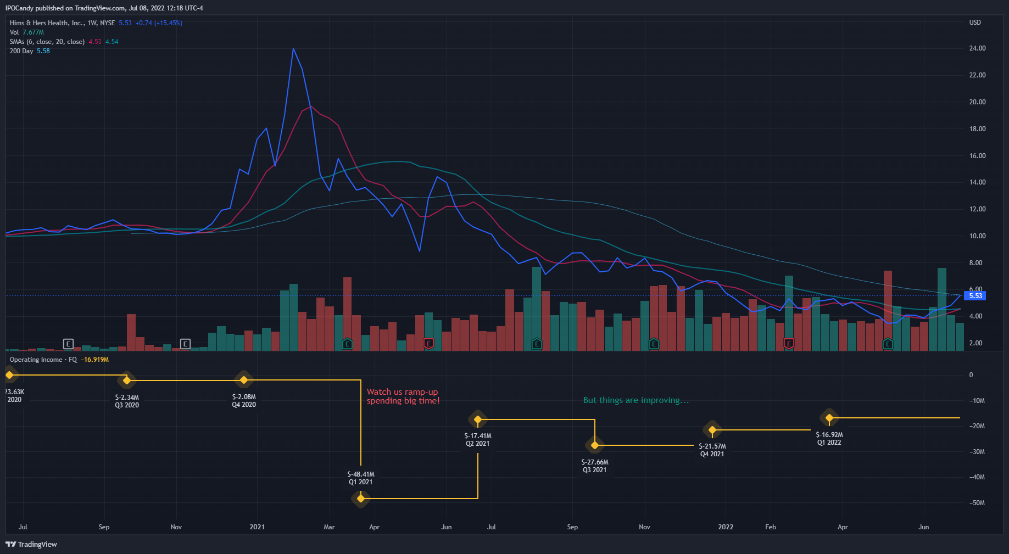The width and height of the screenshot is (1009, 554).
Task: Click the '$-48.41M Q1 2021' label
Action: tap(361, 478)
